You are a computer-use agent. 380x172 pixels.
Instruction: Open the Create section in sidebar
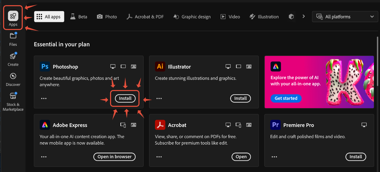pos(13,59)
